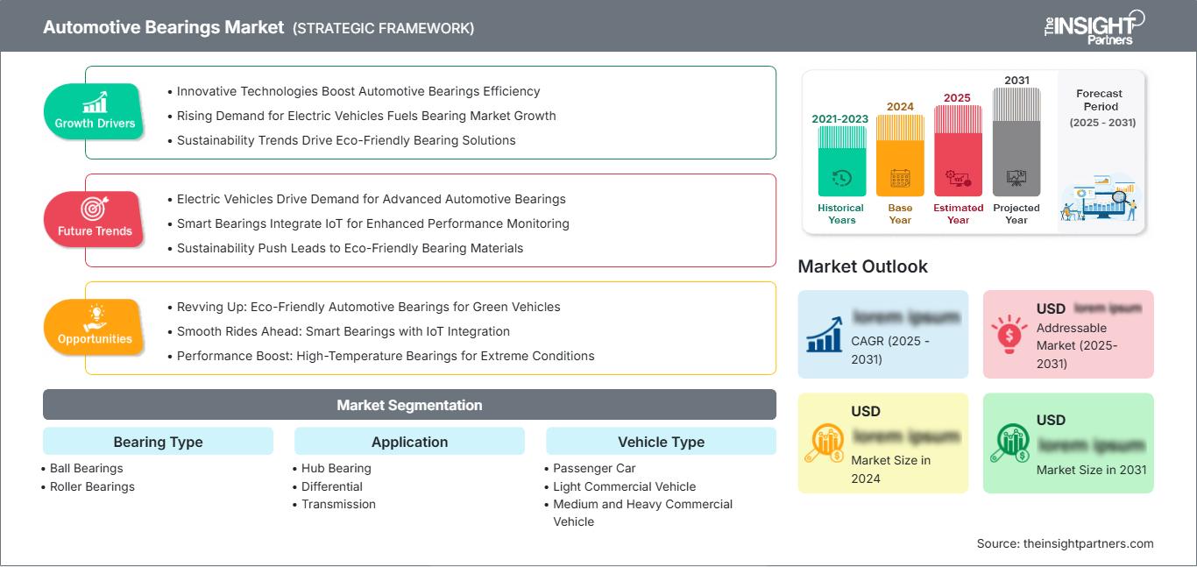The width and height of the screenshot is (1197, 567).
Task: Click the Growth Drivers chart icon
Action: click(95, 102)
